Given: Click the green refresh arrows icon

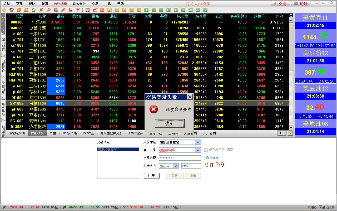Looking at the screenshot, I should click(x=33, y=10).
